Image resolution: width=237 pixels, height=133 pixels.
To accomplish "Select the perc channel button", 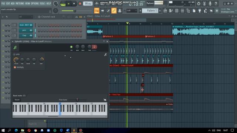I will [x=26, y=30].
